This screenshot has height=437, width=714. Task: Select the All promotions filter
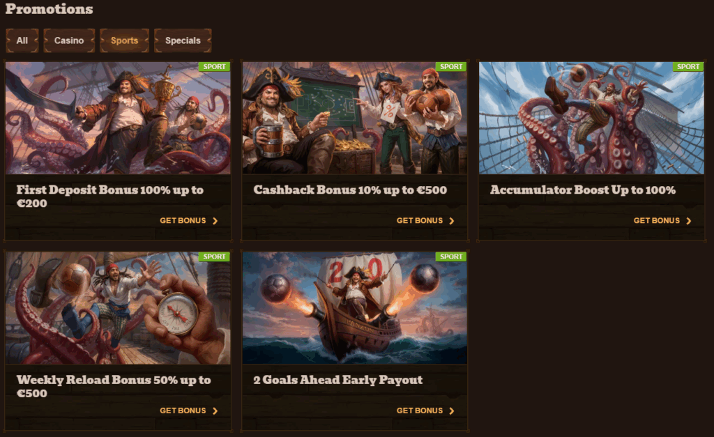(x=22, y=40)
